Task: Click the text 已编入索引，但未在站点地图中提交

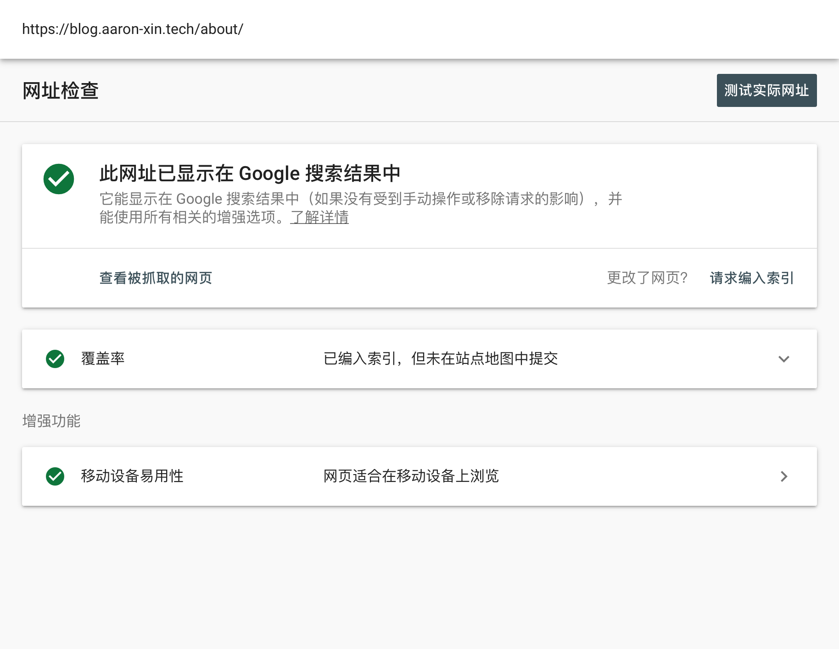Action: [x=441, y=358]
